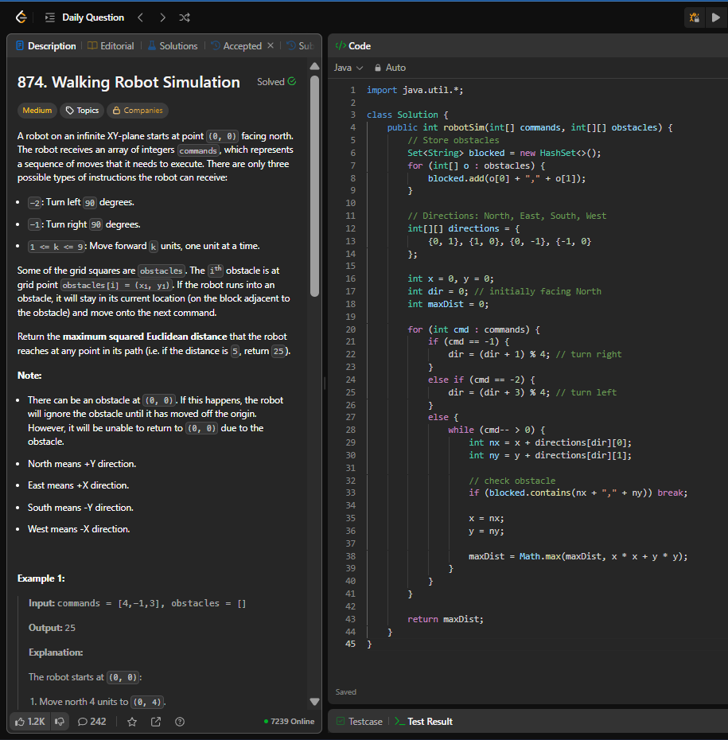Switch to the Solutions tab
728x740 pixels.
[173, 46]
